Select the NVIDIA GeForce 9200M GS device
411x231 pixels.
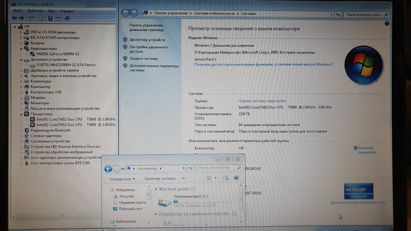tap(58, 54)
